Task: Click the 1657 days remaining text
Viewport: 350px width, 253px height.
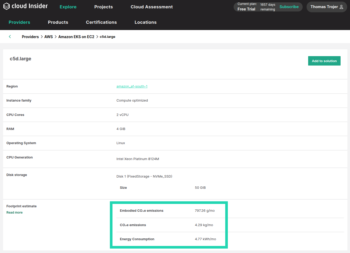Action: point(268,7)
